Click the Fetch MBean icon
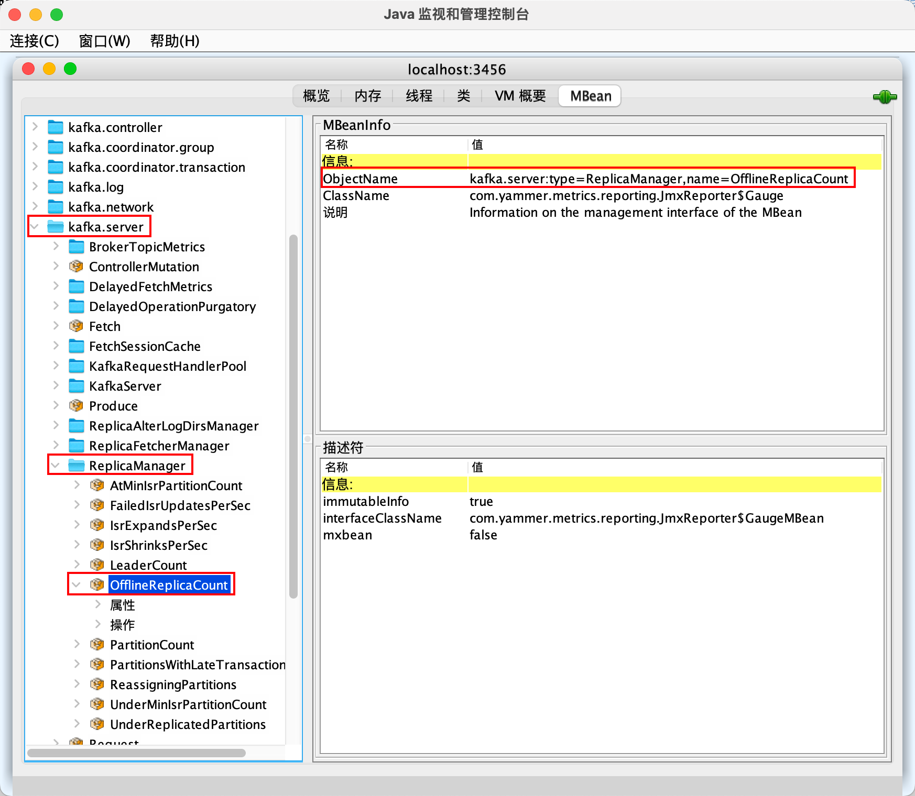This screenshot has height=796, width=915. (x=77, y=326)
